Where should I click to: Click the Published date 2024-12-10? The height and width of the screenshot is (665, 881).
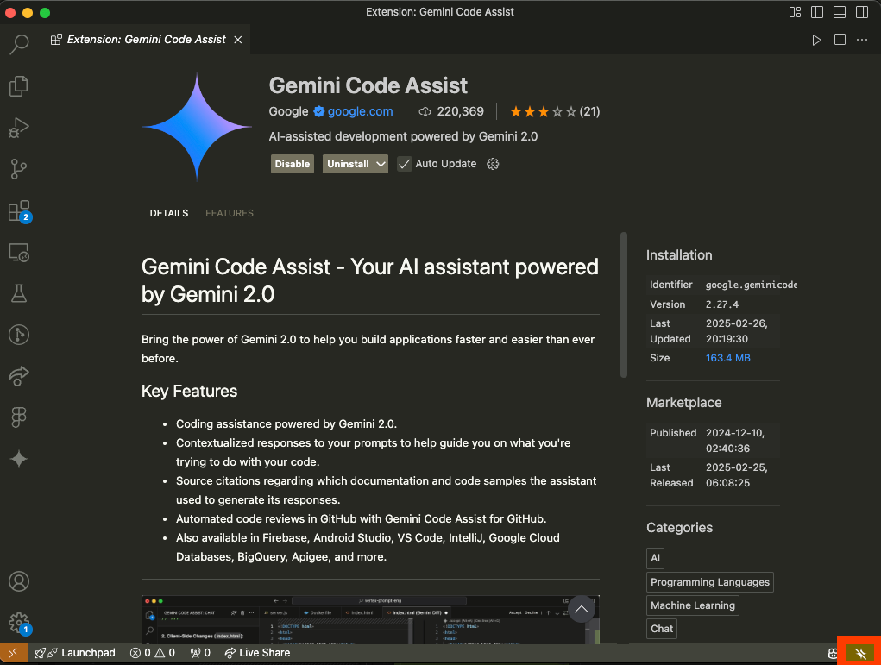735,441
